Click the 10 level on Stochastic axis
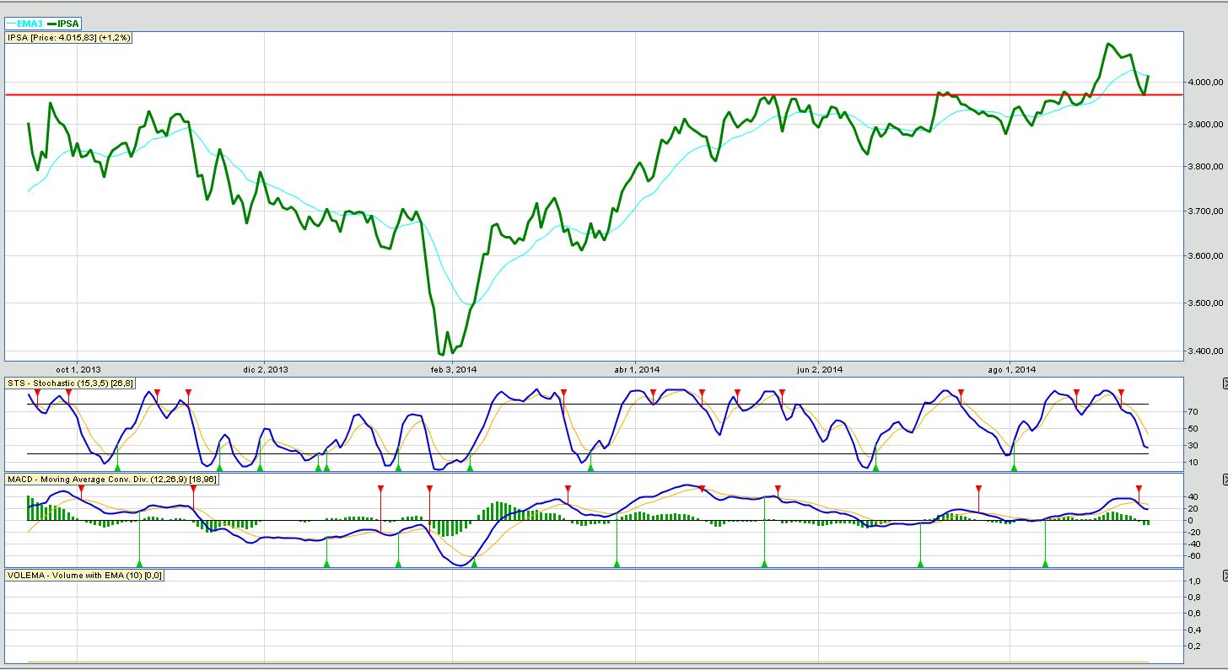The width and height of the screenshot is (1228, 670). pos(1193,463)
